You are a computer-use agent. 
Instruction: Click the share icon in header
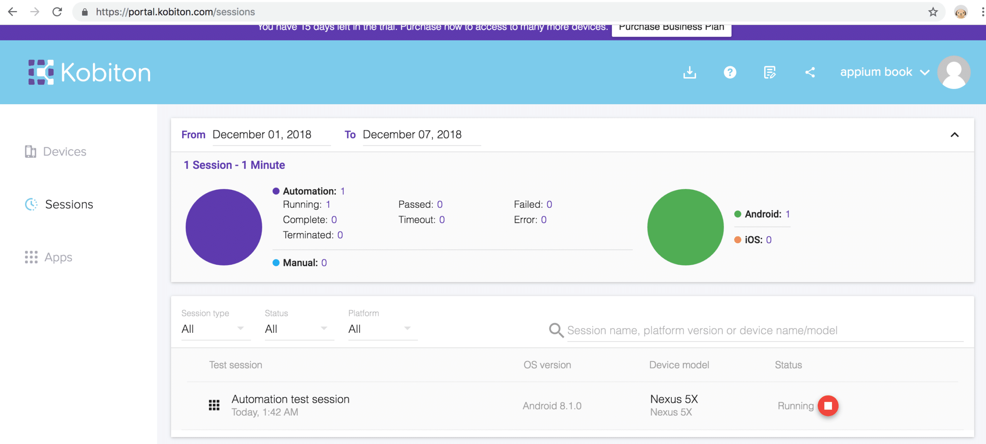(810, 72)
